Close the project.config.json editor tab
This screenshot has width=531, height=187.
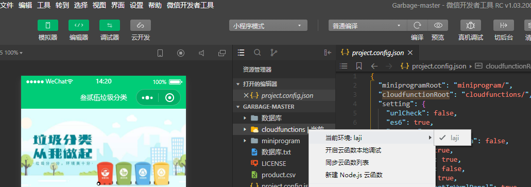410,53
